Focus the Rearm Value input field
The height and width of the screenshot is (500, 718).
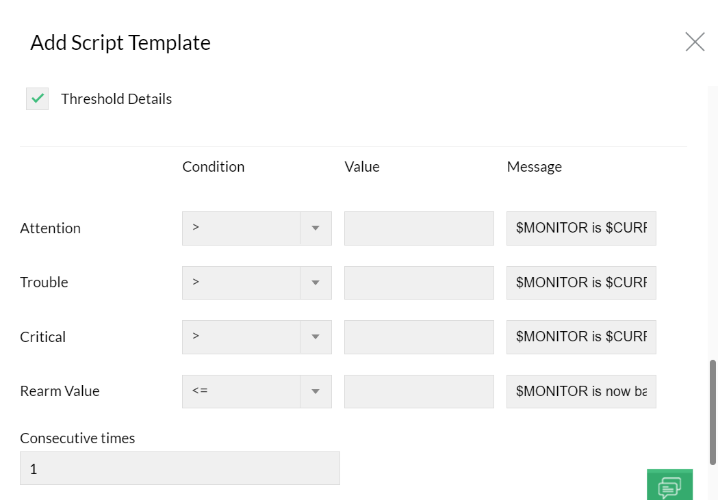[x=419, y=391]
